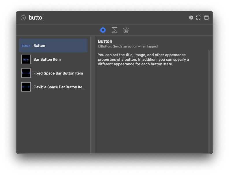Clear the search text with the X button
This screenshot has width=229, height=175.
(191, 18)
